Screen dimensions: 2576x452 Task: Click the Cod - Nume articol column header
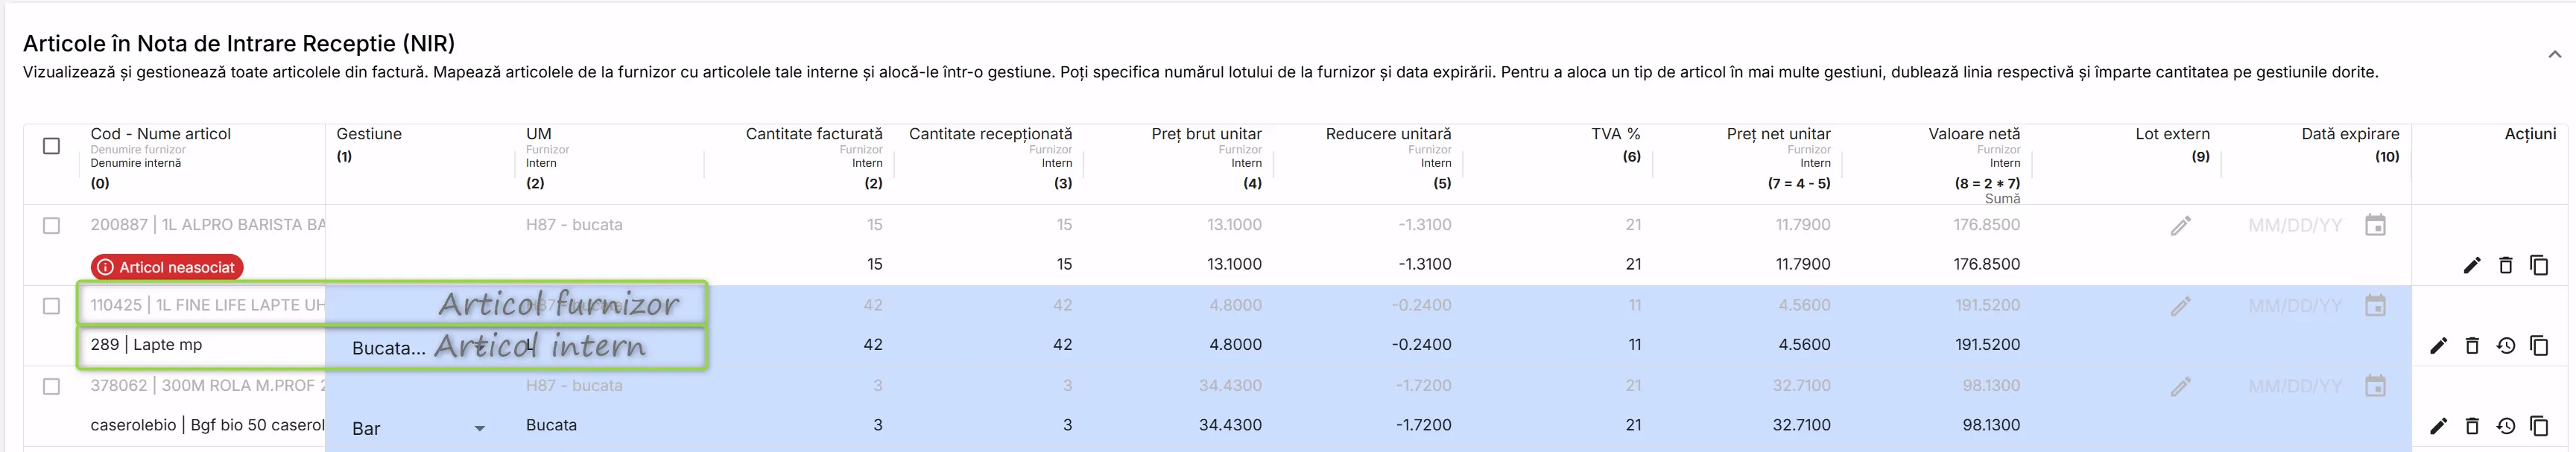pos(160,134)
